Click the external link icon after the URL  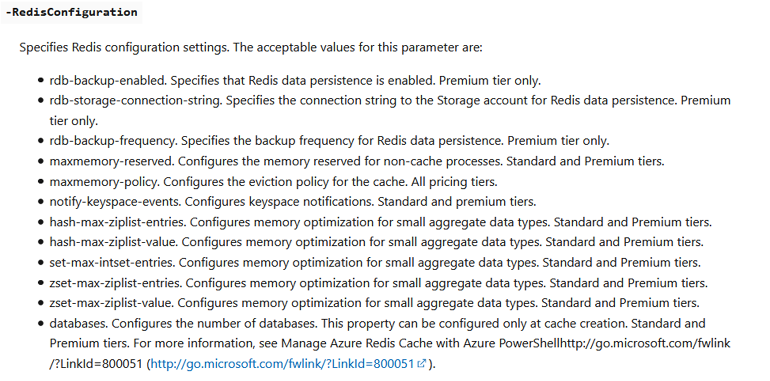point(422,363)
